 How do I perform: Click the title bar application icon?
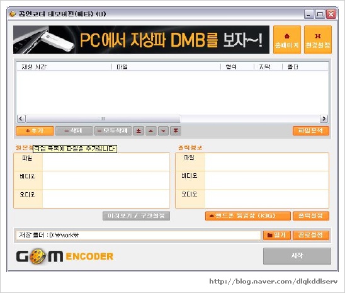[x=13, y=14]
